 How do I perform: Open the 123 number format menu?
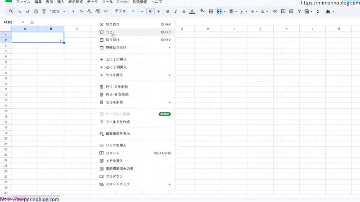click(x=106, y=11)
